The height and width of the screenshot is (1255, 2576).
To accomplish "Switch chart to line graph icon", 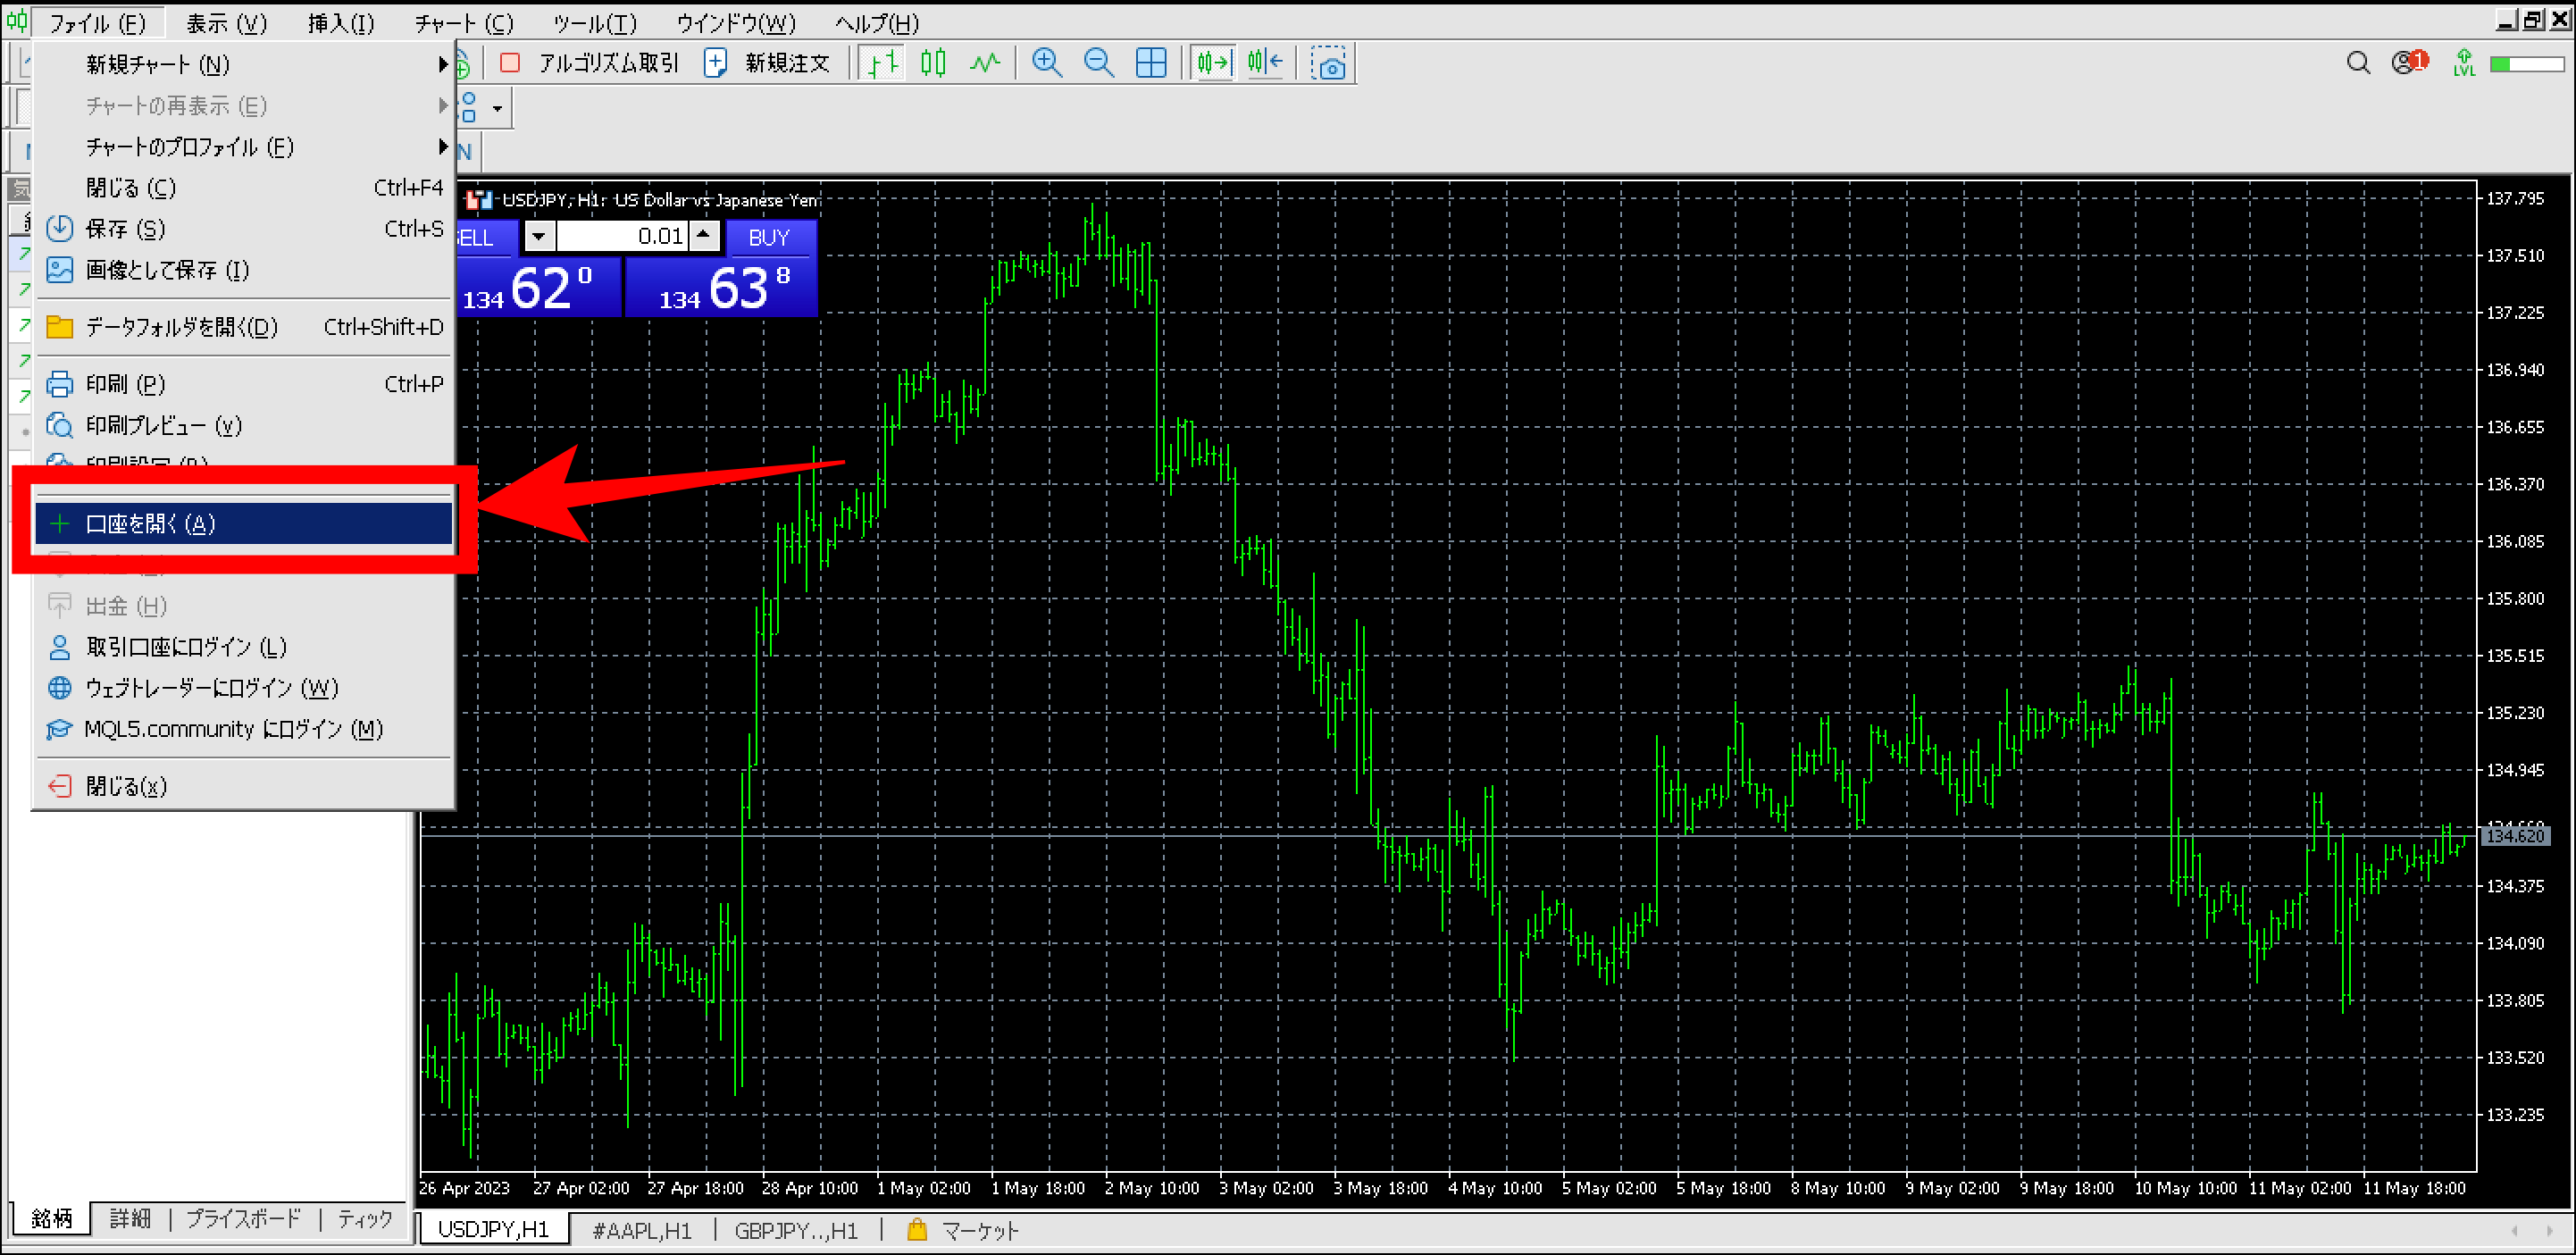I will [984, 63].
